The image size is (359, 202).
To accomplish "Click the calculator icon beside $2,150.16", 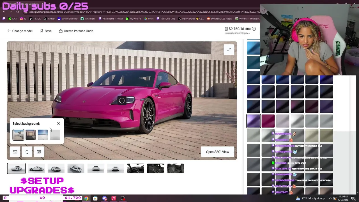I will tap(226, 29).
